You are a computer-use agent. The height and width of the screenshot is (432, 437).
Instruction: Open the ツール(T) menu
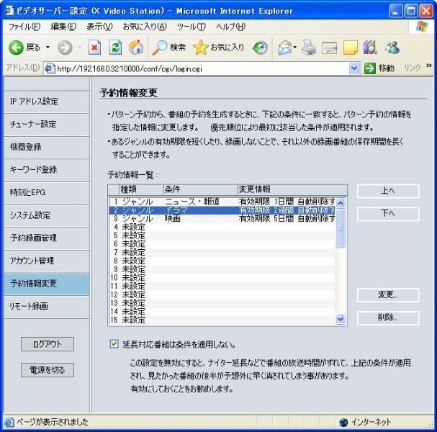pyautogui.click(x=192, y=27)
